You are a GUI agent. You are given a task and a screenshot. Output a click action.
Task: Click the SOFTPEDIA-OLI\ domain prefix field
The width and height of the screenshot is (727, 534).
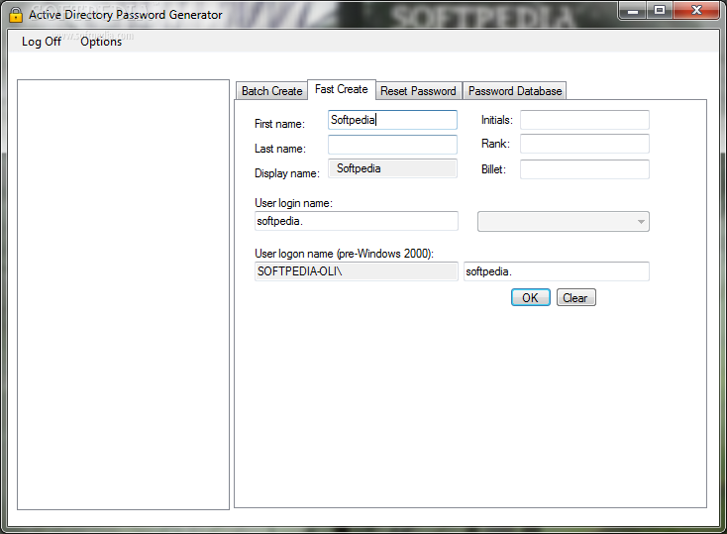click(357, 271)
